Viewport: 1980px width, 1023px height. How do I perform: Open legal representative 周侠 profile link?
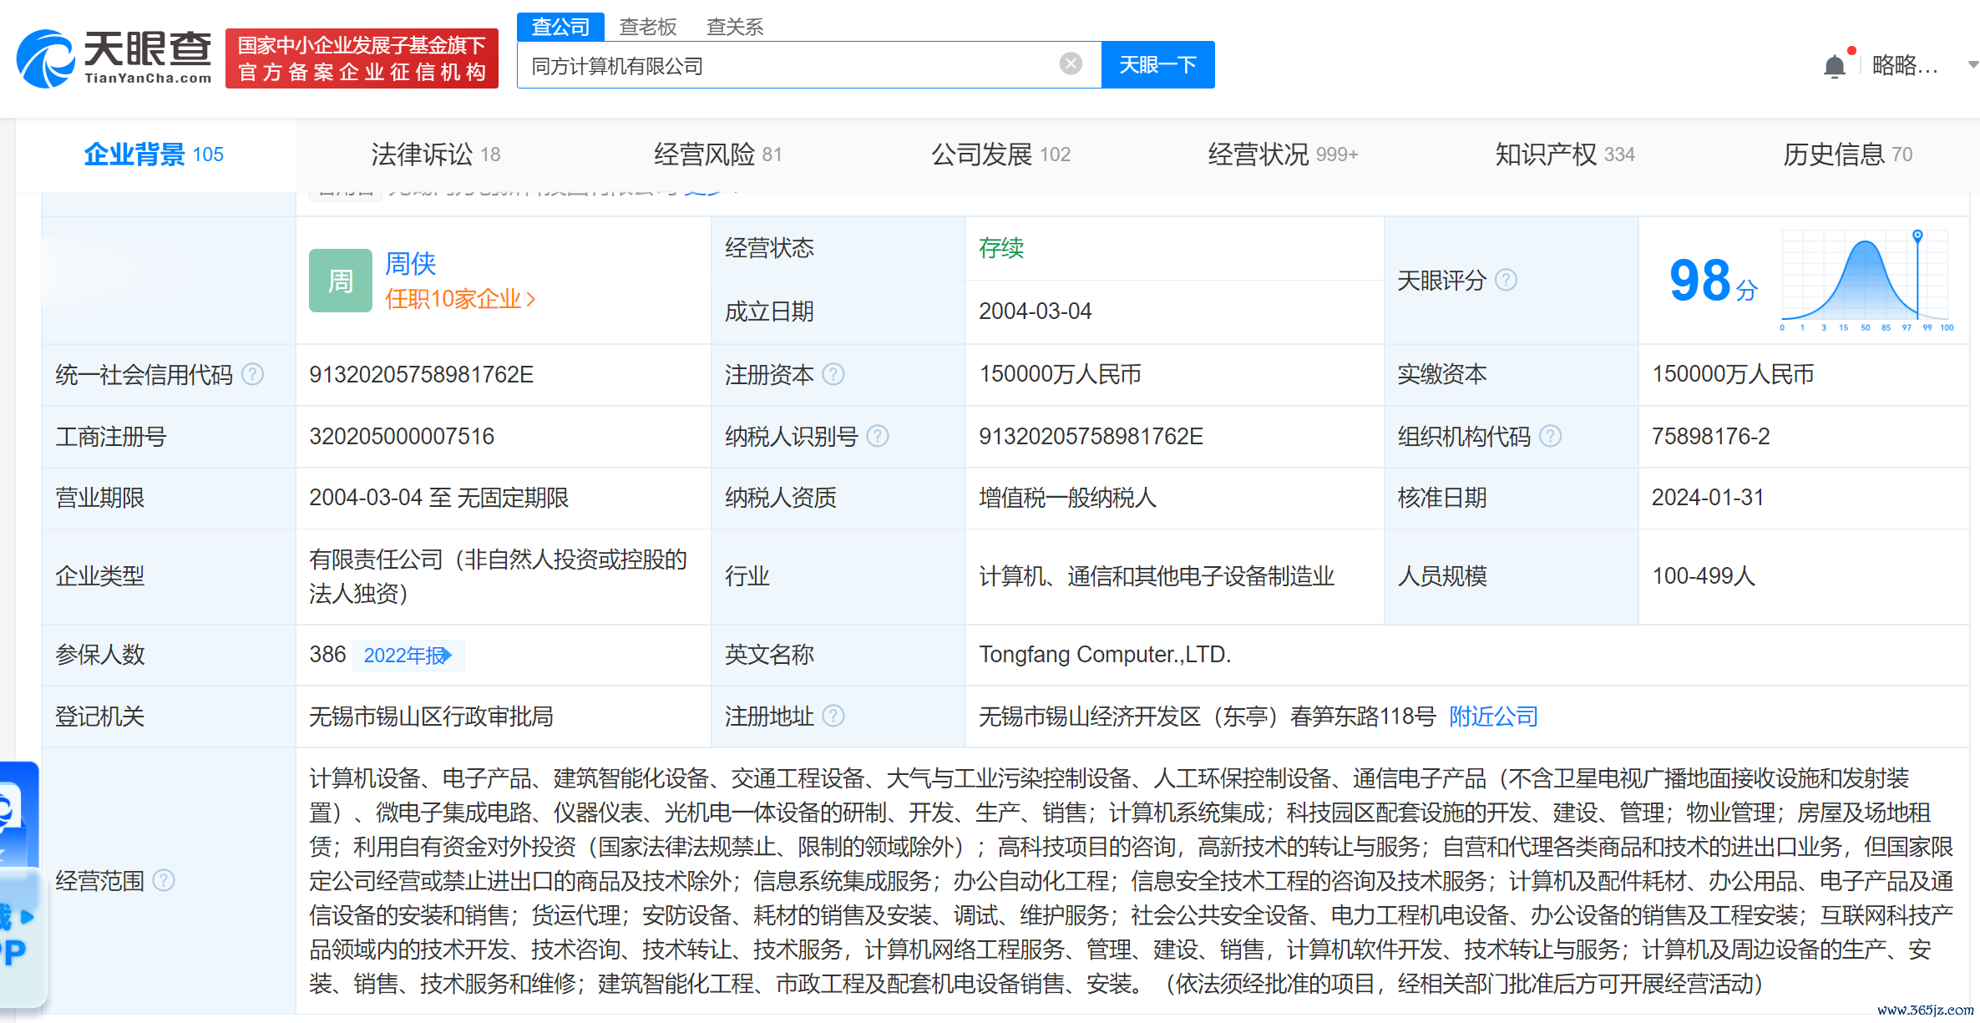(x=410, y=264)
